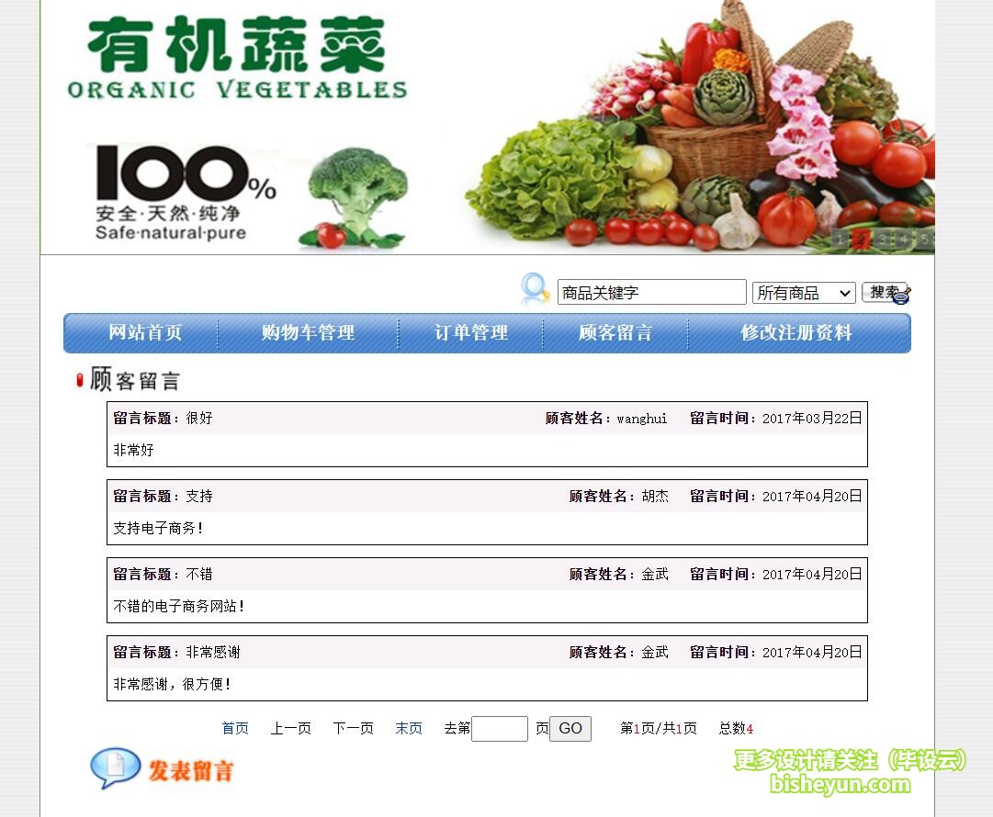This screenshot has height=817, width=993.
Task: Click the 下一页 next page link
Action: pyautogui.click(x=353, y=728)
